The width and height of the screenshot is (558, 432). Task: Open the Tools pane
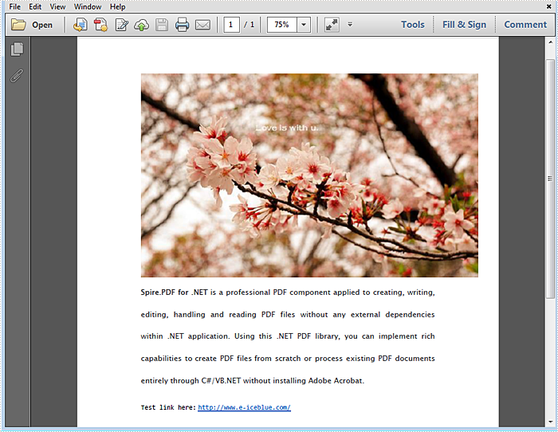pyautogui.click(x=413, y=25)
